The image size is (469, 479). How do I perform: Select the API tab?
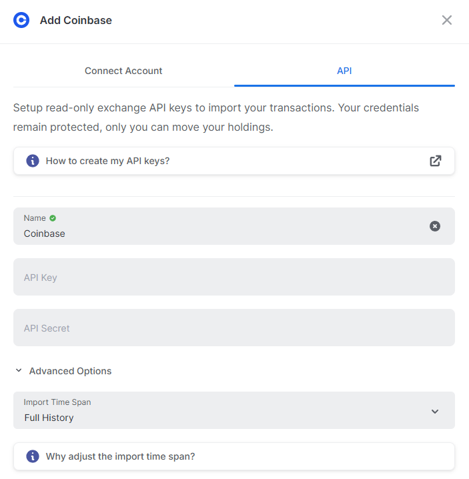click(344, 71)
